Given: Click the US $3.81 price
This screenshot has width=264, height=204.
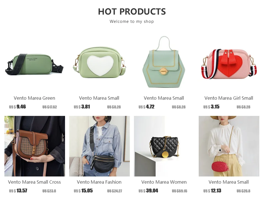Looking at the screenshot, I should click(82, 107).
